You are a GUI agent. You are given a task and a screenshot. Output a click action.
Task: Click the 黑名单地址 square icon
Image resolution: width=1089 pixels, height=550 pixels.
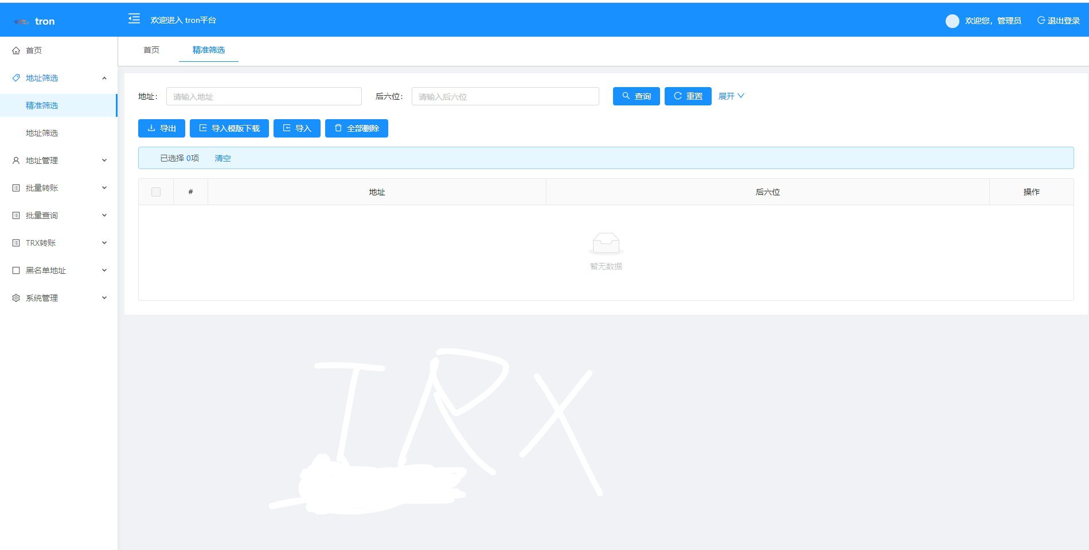pos(16,270)
